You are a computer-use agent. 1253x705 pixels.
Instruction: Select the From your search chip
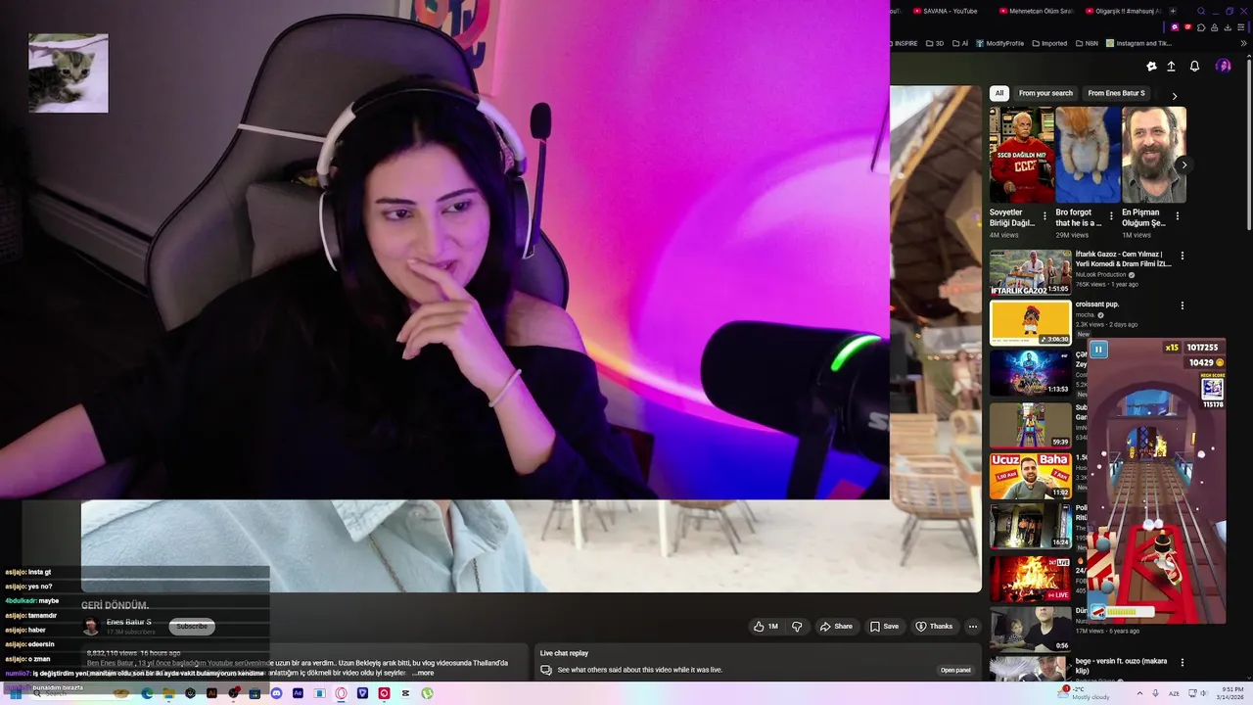[x=1045, y=93]
